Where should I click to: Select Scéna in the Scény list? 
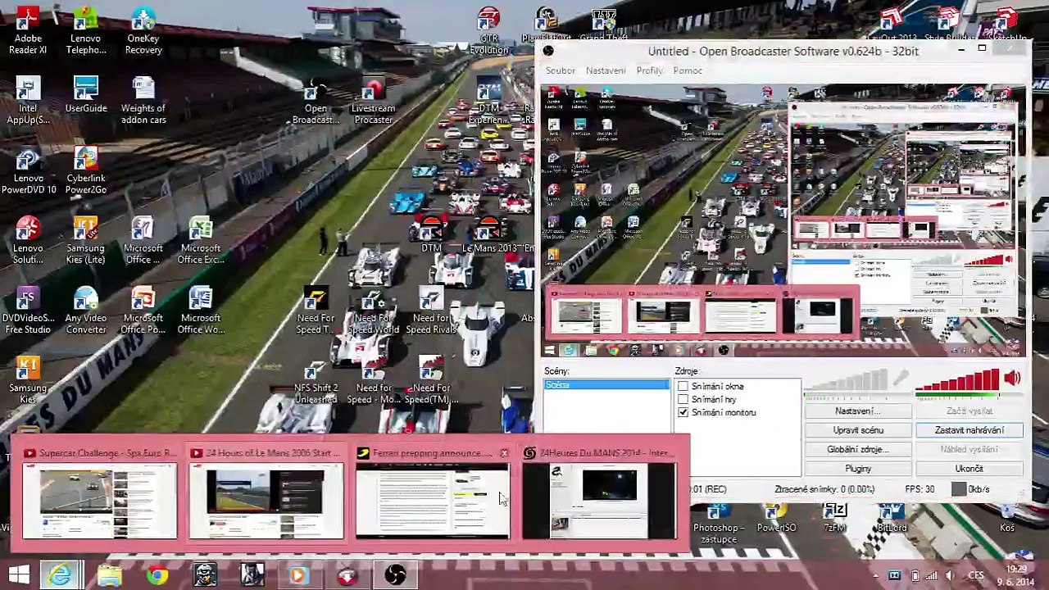606,385
